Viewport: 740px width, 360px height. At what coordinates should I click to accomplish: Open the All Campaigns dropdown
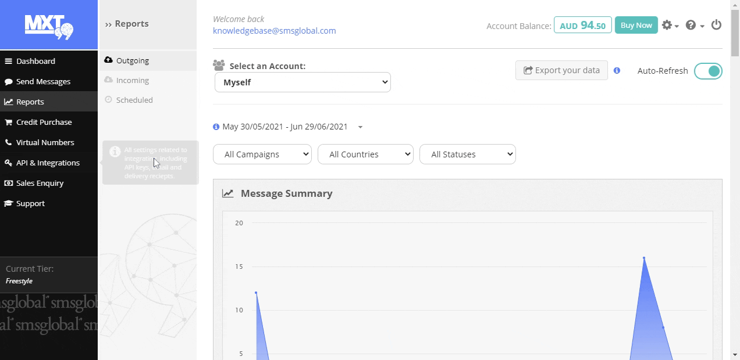point(262,154)
